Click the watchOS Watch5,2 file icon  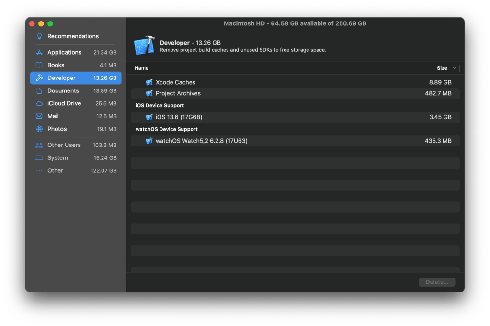pyautogui.click(x=149, y=141)
